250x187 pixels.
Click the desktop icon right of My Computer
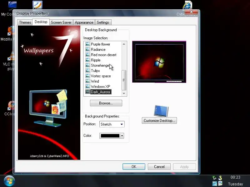point(37,5)
